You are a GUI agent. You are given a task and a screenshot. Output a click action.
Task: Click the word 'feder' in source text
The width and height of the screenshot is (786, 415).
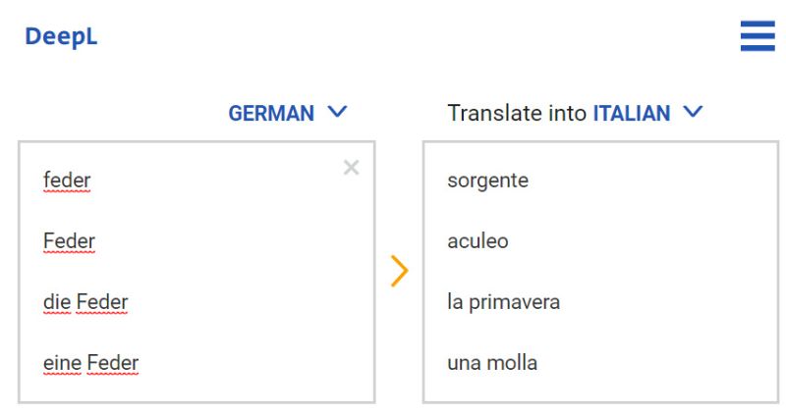67,181
